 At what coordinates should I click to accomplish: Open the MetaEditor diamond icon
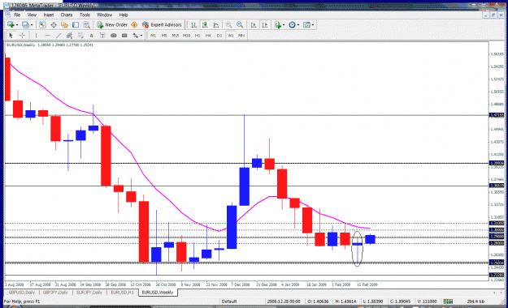click(x=134, y=25)
